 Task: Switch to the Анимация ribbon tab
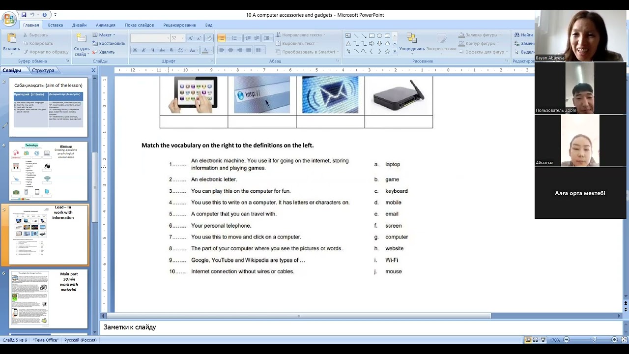pos(105,25)
